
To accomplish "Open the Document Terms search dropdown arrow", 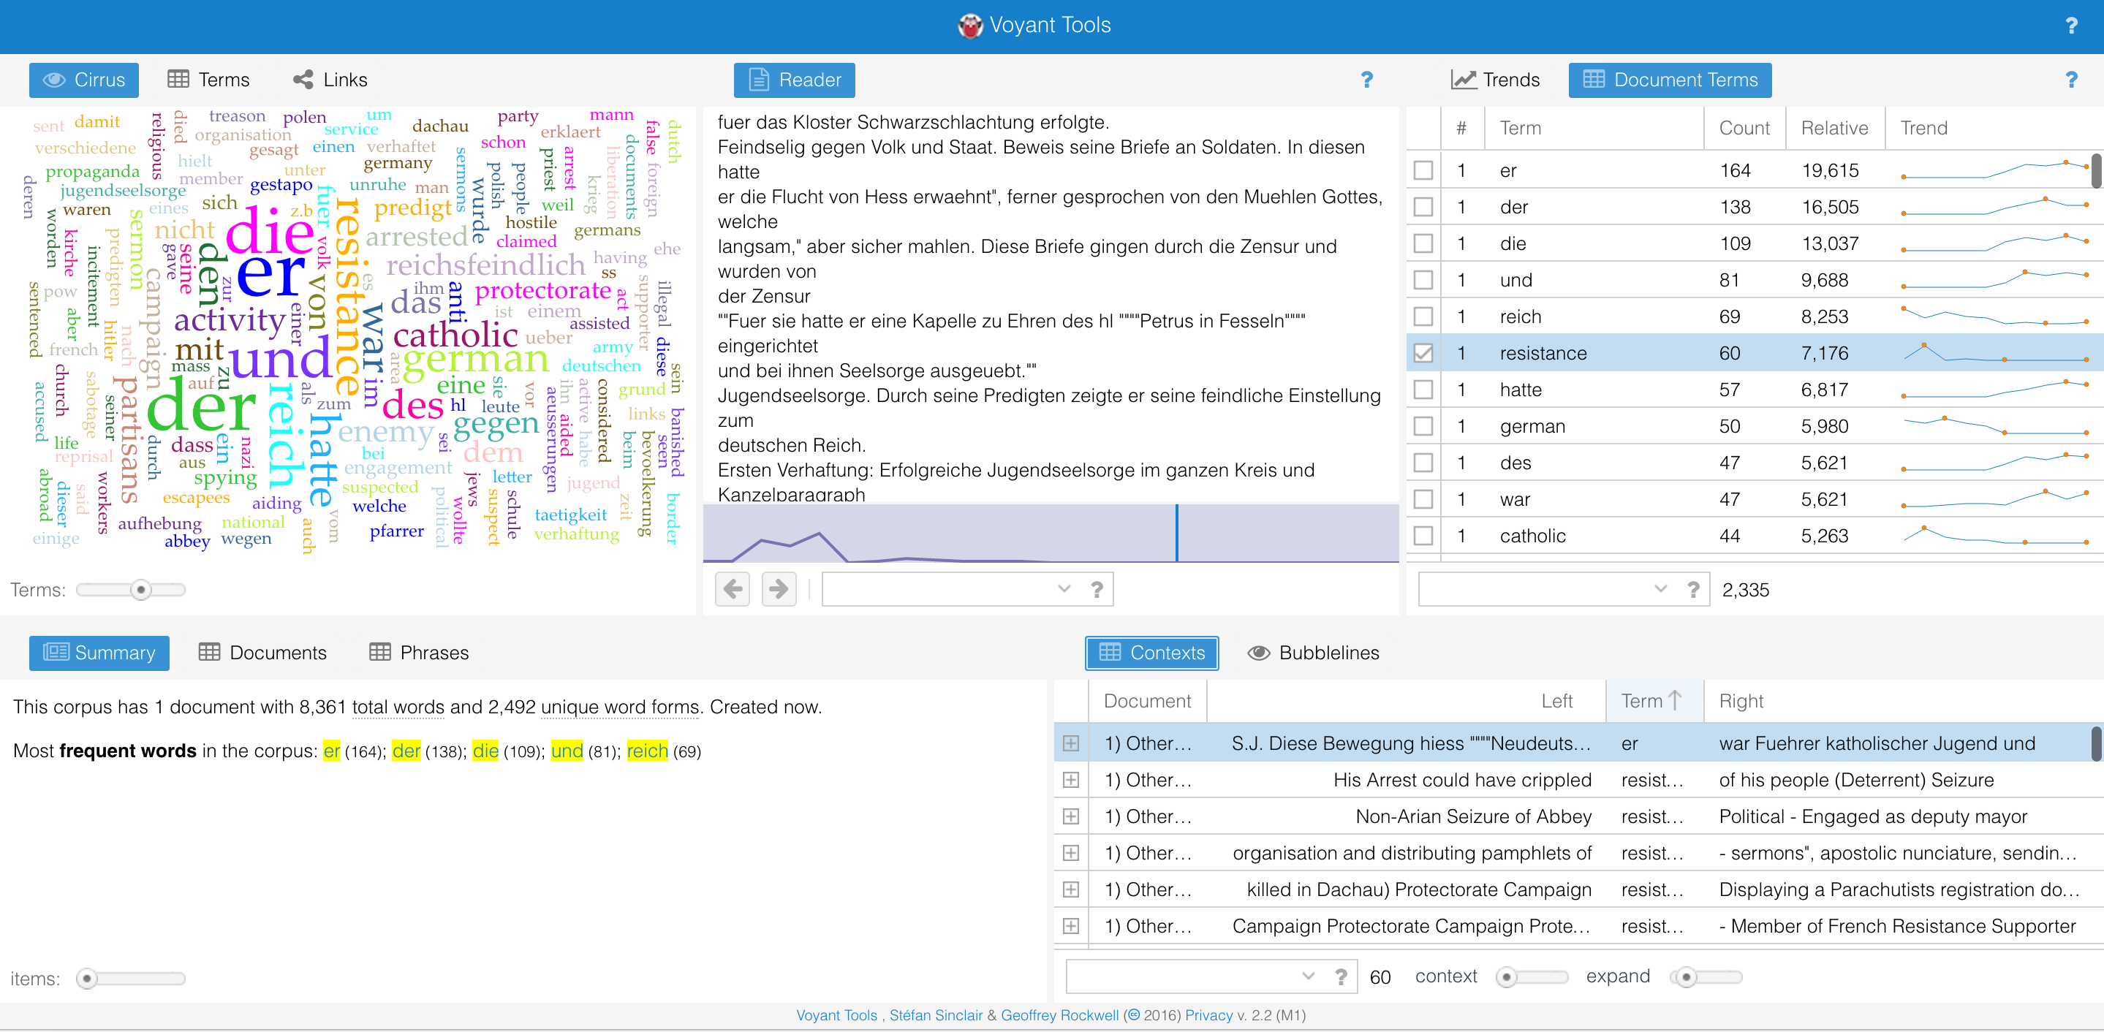I will (x=1660, y=590).
